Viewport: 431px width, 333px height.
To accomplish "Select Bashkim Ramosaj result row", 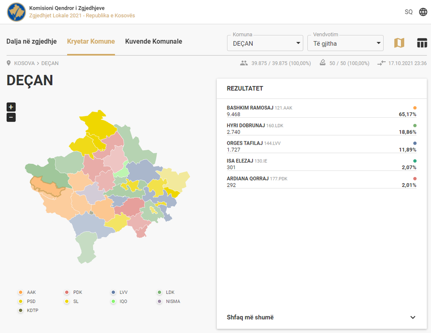I will tap(321, 111).
